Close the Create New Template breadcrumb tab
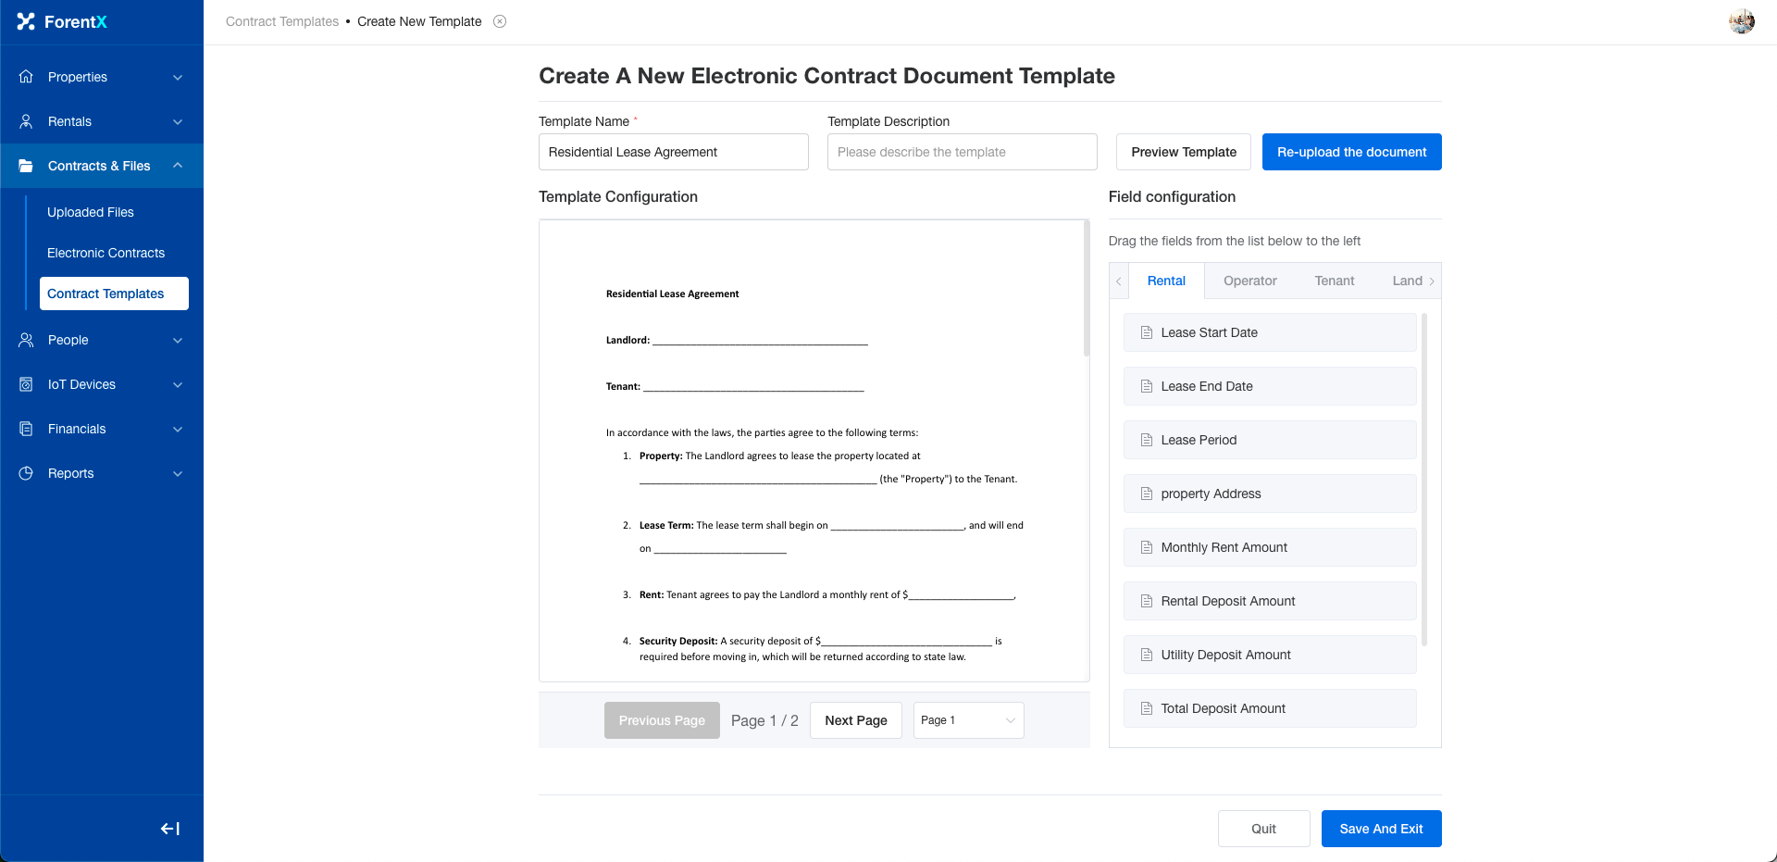Image resolution: width=1777 pixels, height=862 pixels. 500,21
